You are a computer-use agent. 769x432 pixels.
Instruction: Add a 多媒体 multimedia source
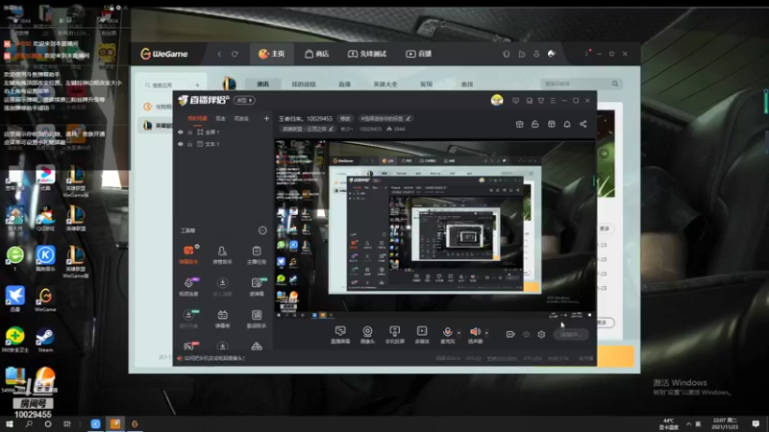pyautogui.click(x=422, y=334)
